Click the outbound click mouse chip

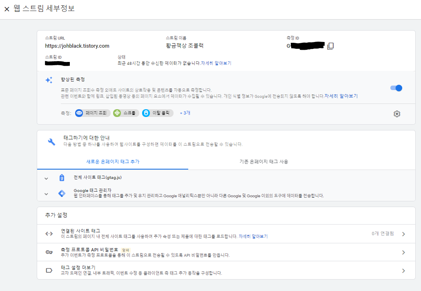[158, 113]
